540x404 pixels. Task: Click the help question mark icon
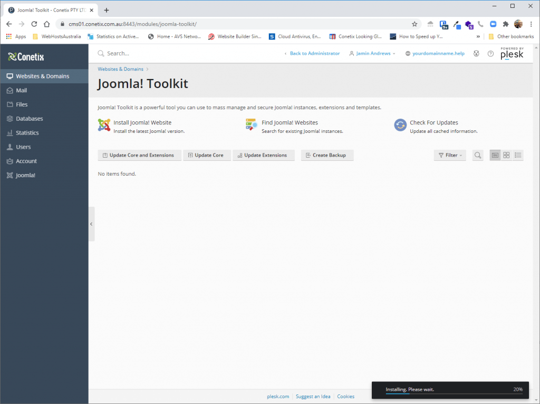pyautogui.click(x=490, y=54)
